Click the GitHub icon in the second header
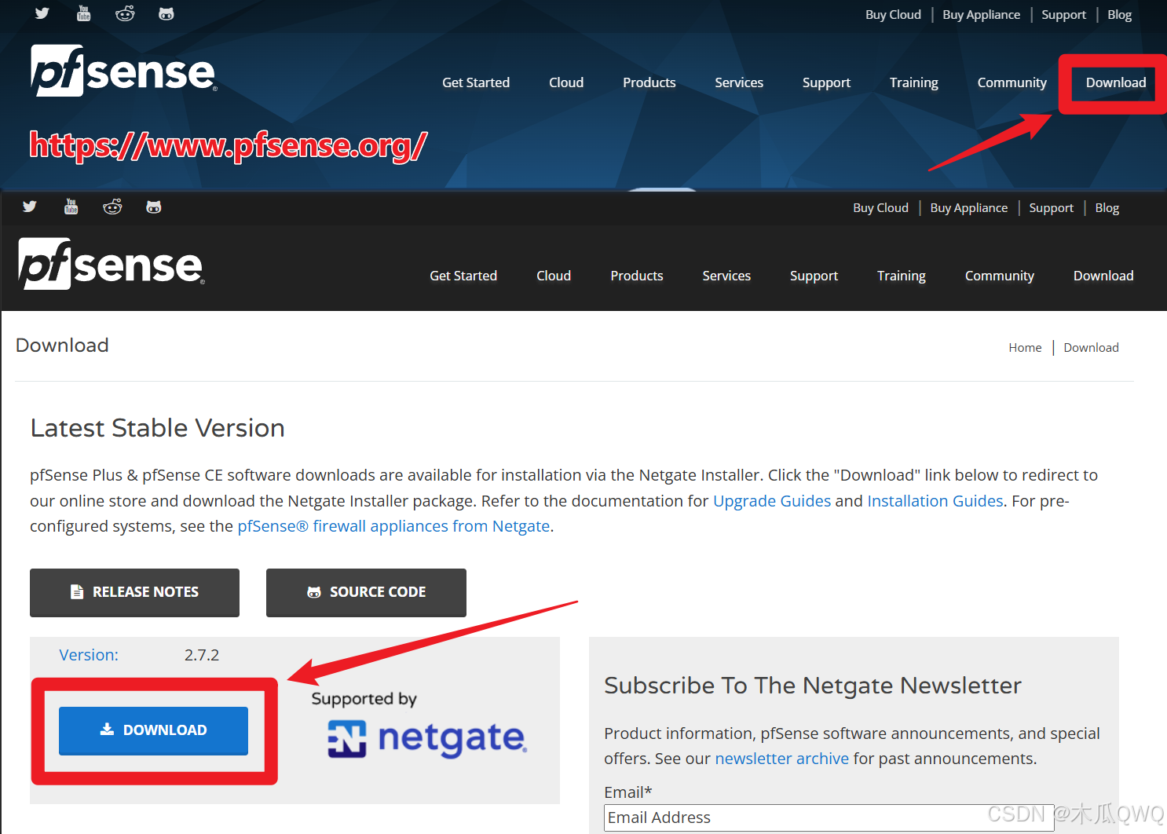 tap(154, 207)
